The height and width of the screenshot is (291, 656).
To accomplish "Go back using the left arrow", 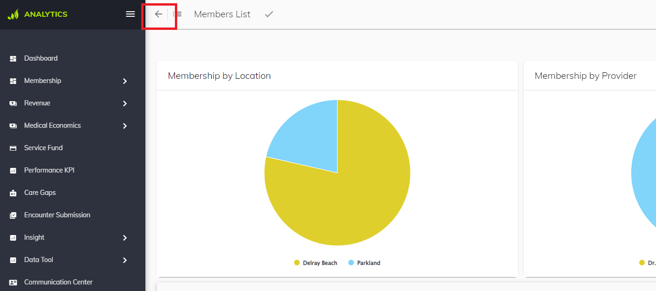I will [x=159, y=14].
